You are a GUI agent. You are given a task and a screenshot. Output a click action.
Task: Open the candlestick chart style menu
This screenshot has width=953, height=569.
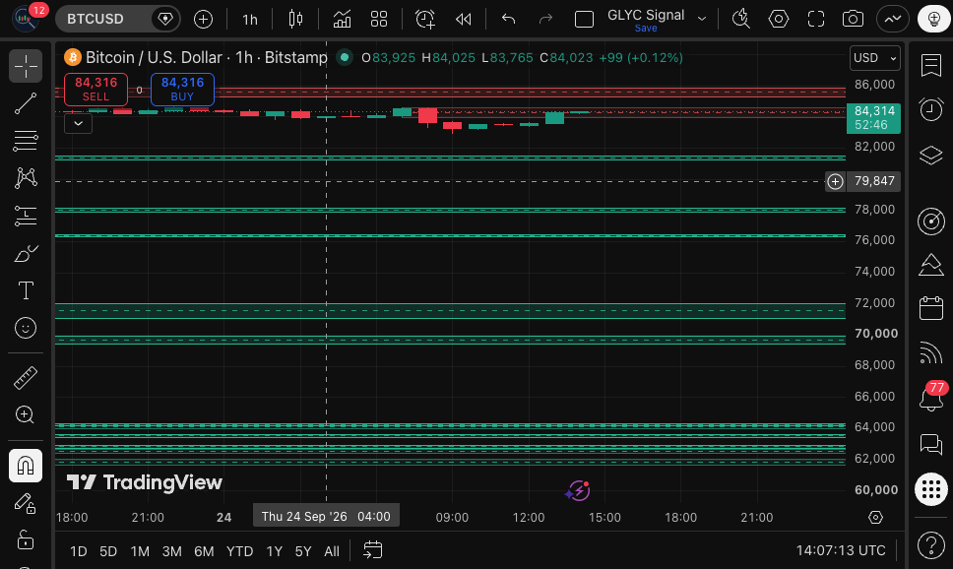point(296,20)
